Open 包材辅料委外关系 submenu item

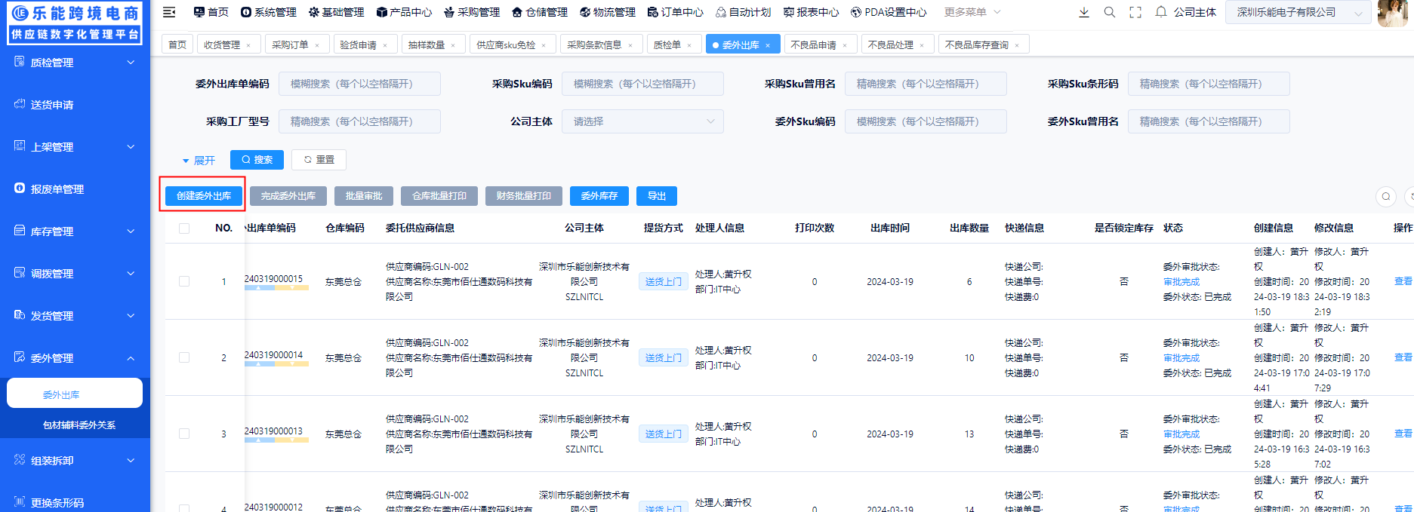click(79, 425)
